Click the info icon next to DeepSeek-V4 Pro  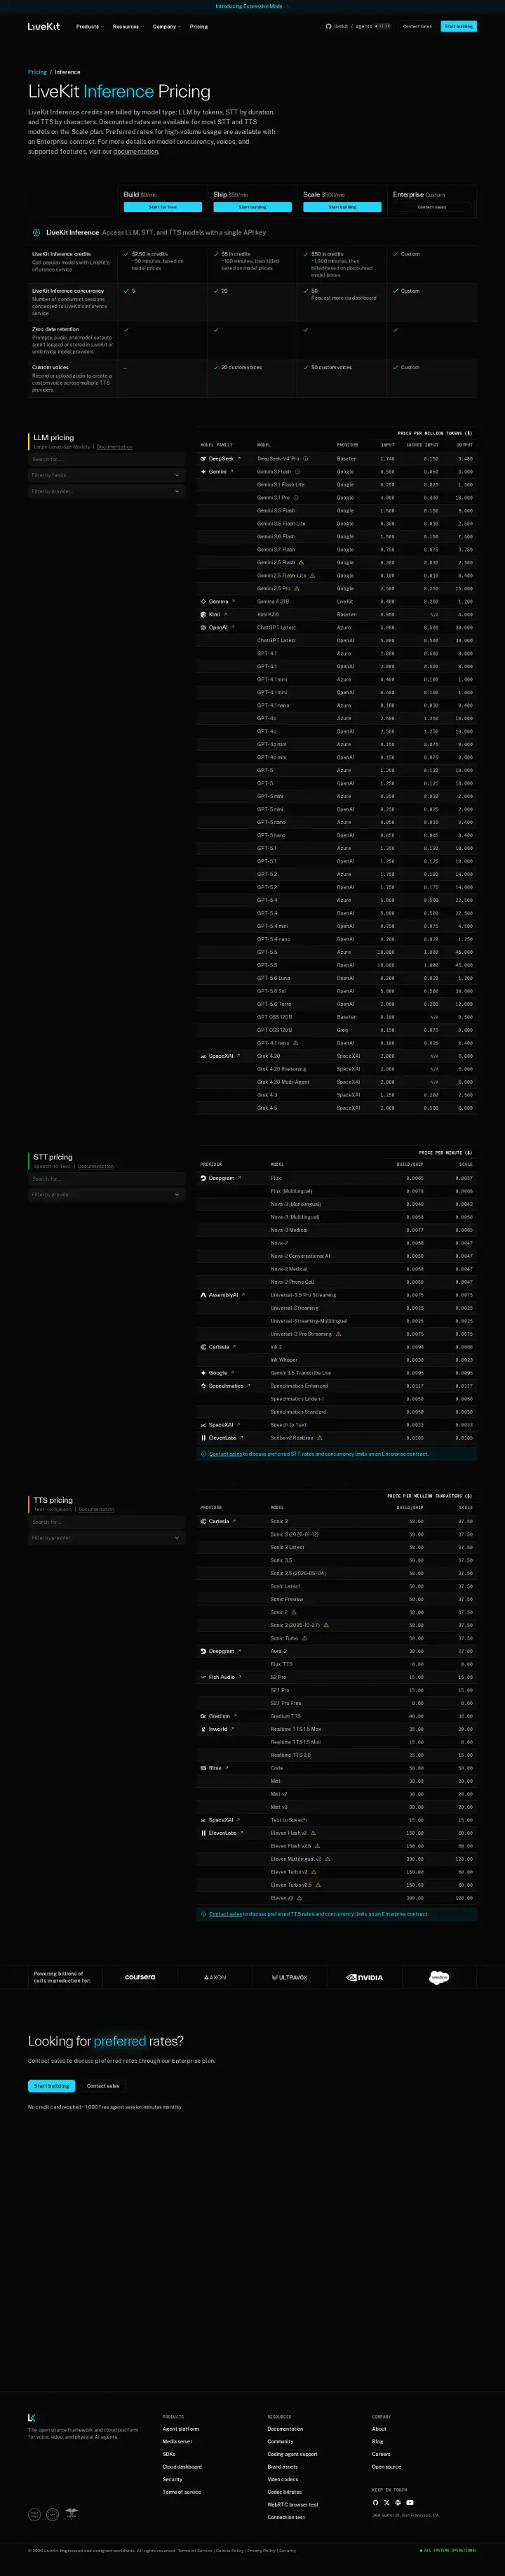click(x=305, y=459)
